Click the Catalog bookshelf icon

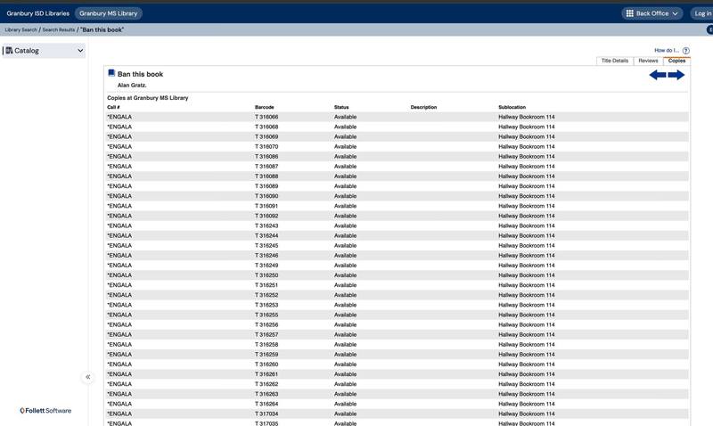click(x=9, y=51)
